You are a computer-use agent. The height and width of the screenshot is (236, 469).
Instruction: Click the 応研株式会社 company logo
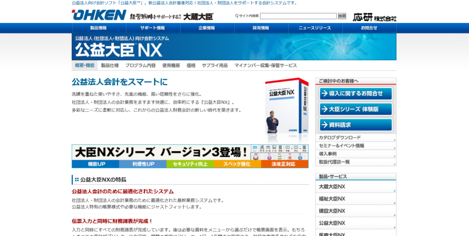coord(375,17)
